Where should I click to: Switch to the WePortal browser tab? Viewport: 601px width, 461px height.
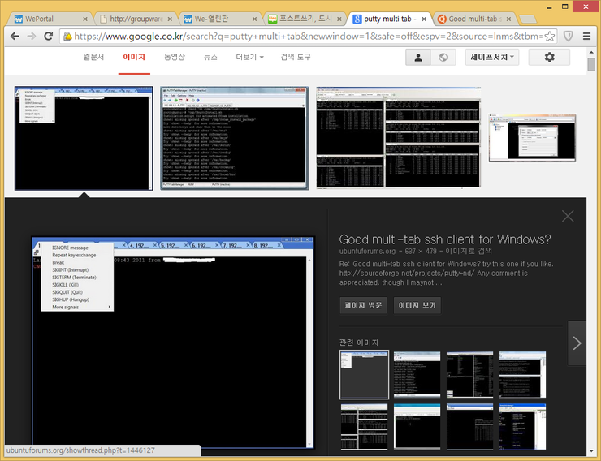point(49,19)
